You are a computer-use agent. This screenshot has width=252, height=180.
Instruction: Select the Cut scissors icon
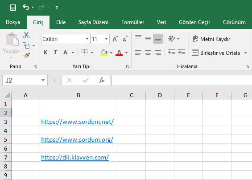pyautogui.click(x=26, y=35)
